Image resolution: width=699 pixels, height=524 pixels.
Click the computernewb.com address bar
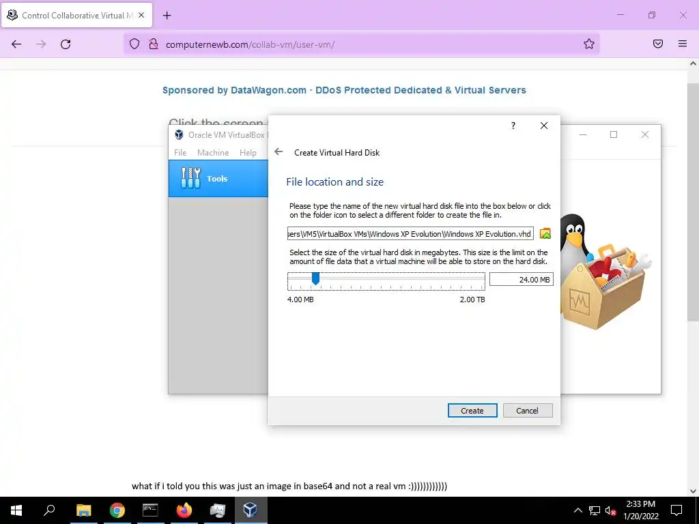click(x=361, y=44)
